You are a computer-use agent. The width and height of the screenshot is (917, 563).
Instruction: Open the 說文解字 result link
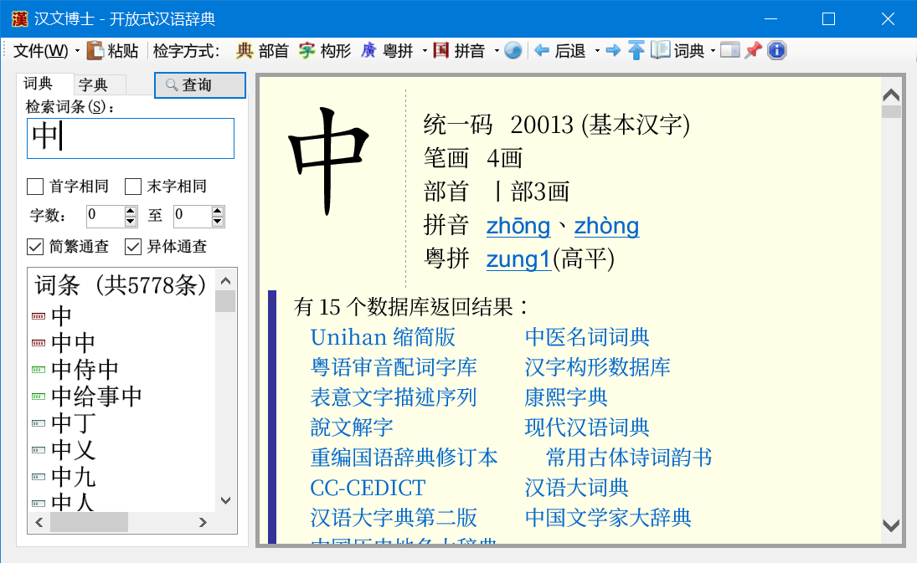click(x=352, y=427)
